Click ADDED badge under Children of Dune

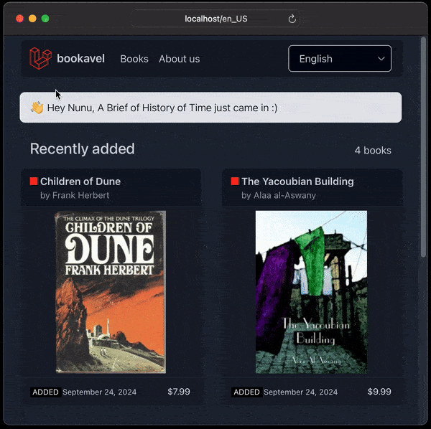point(45,392)
